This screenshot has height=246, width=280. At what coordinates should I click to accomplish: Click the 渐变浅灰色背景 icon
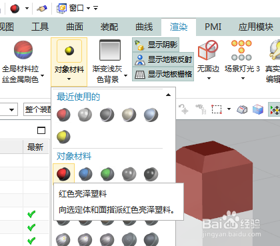110,50
